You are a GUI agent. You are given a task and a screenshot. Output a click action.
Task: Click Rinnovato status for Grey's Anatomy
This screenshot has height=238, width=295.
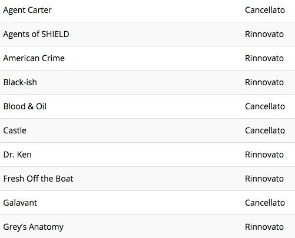[x=264, y=227]
